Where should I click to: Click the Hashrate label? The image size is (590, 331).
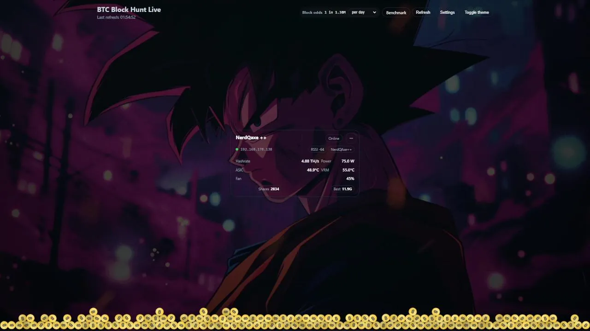point(243,161)
